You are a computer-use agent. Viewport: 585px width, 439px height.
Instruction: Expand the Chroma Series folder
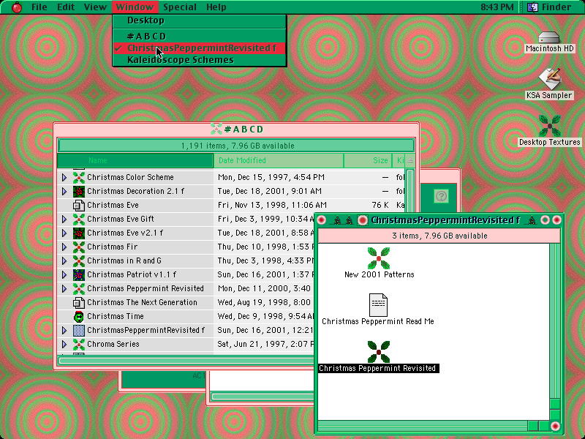point(64,344)
